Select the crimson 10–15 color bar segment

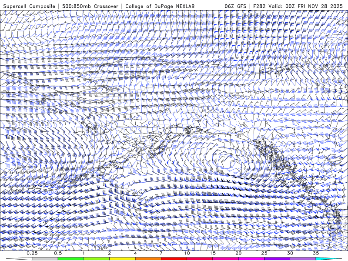click(200, 259)
